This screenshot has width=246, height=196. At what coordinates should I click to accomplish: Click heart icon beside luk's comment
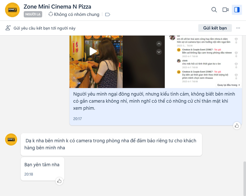click(236, 39)
